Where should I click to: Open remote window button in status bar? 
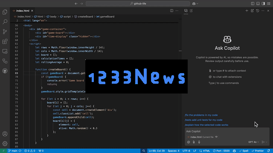(x=3, y=151)
